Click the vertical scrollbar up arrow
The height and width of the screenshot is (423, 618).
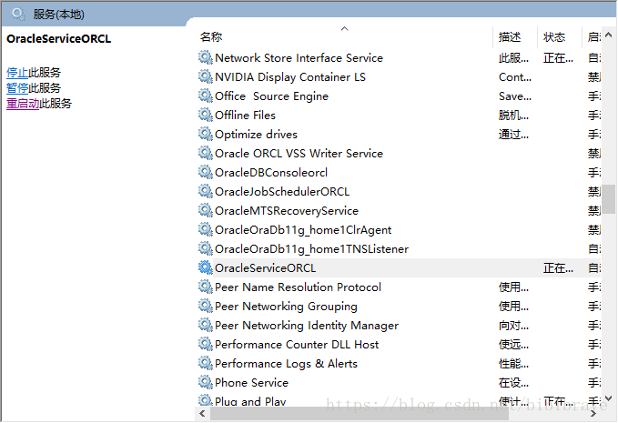609,35
